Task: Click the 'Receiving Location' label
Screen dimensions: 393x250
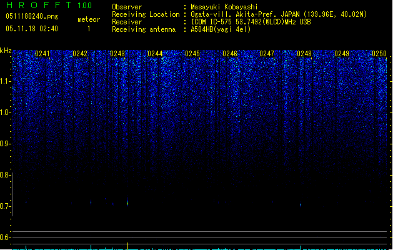Action: click(146, 14)
